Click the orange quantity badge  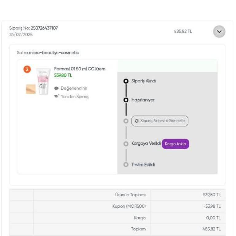27,69
